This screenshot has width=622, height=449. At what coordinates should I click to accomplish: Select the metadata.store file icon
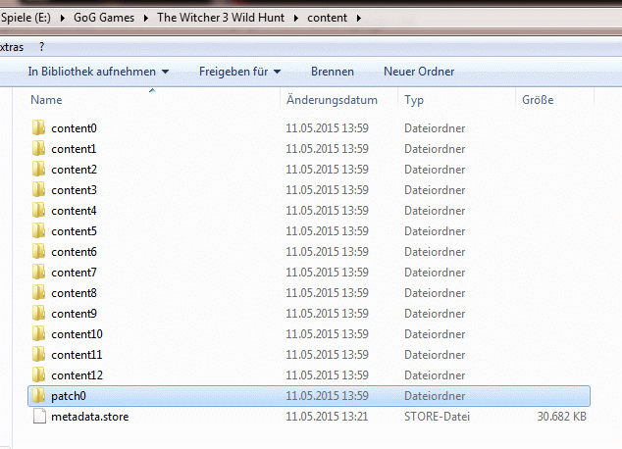(39, 417)
